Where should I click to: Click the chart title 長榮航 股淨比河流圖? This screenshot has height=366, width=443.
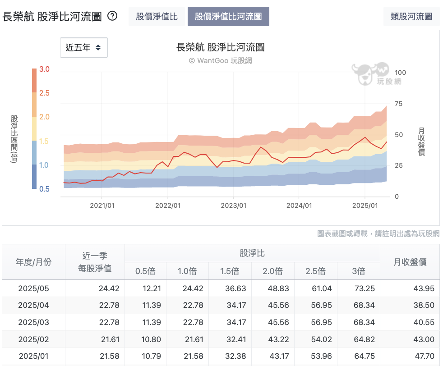220,47
